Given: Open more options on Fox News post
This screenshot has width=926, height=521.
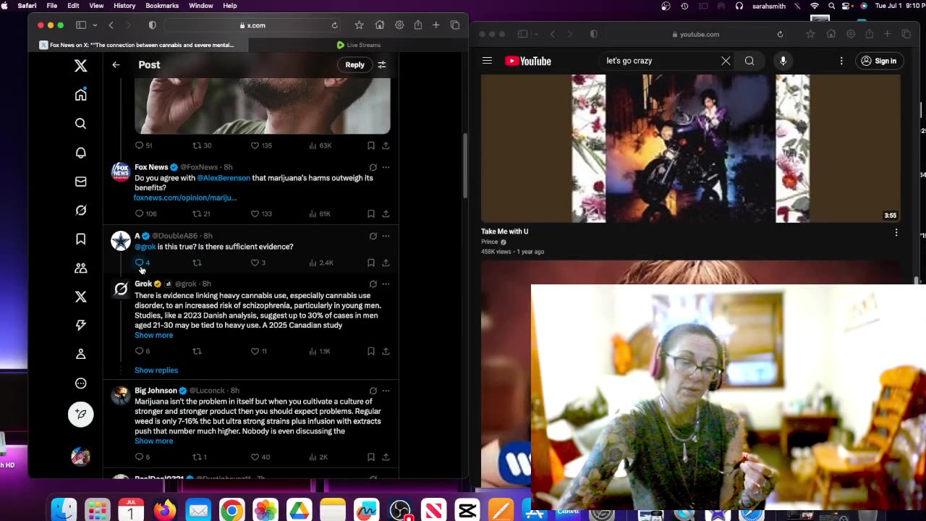Looking at the screenshot, I should (386, 167).
